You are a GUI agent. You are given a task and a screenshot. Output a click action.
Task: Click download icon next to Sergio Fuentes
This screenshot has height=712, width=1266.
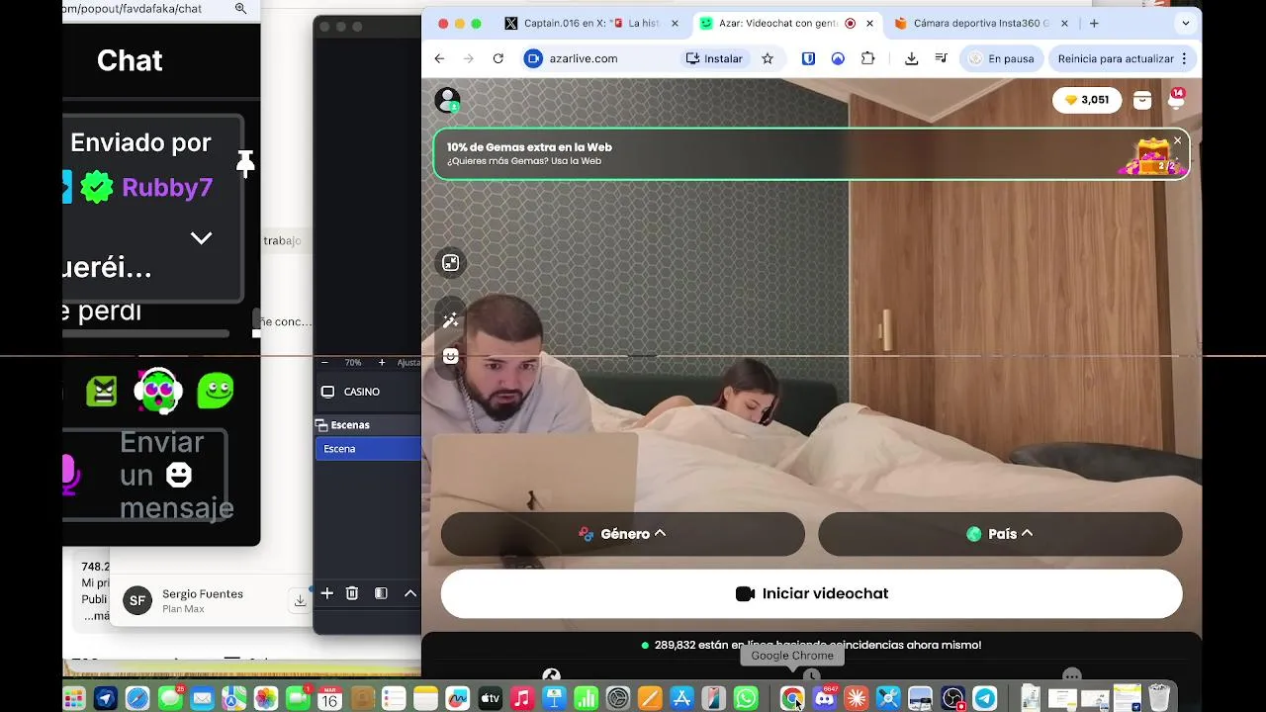(x=300, y=600)
